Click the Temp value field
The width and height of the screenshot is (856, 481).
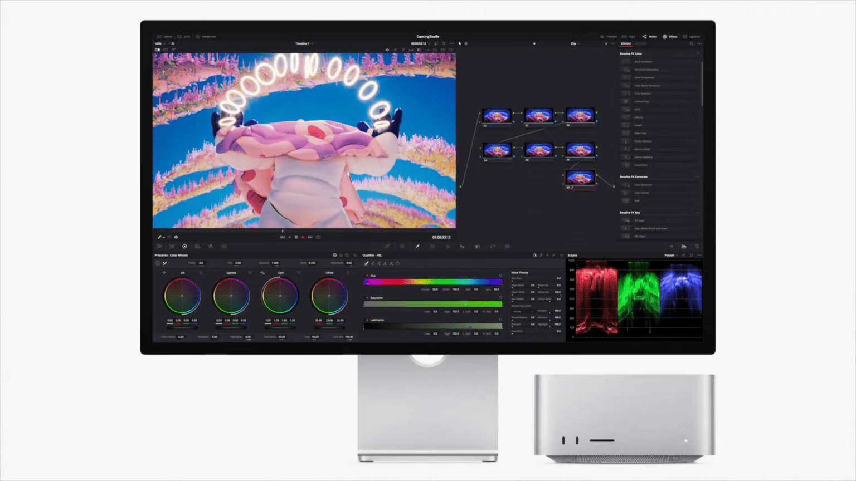pyautogui.click(x=201, y=263)
